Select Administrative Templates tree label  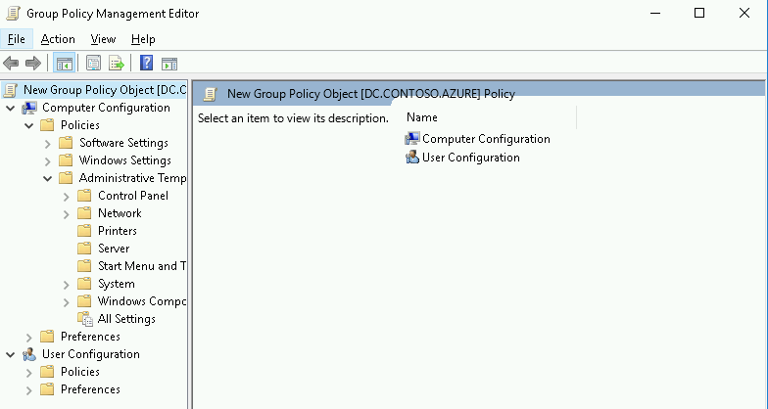point(132,178)
